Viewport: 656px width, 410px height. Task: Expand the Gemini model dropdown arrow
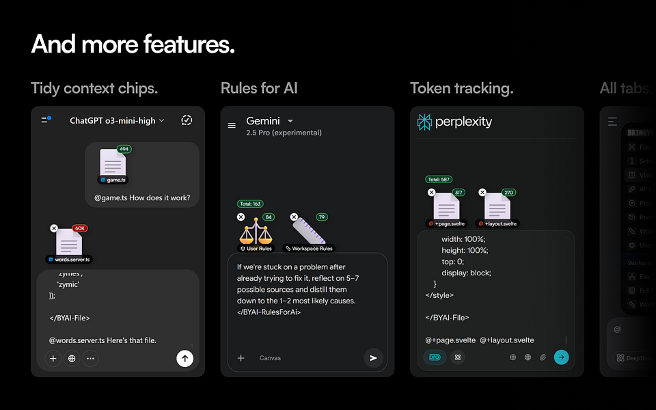pos(290,122)
